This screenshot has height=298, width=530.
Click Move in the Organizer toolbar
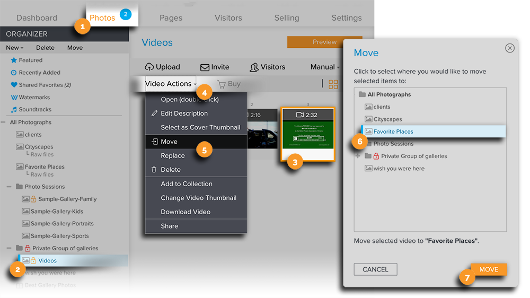tap(75, 48)
